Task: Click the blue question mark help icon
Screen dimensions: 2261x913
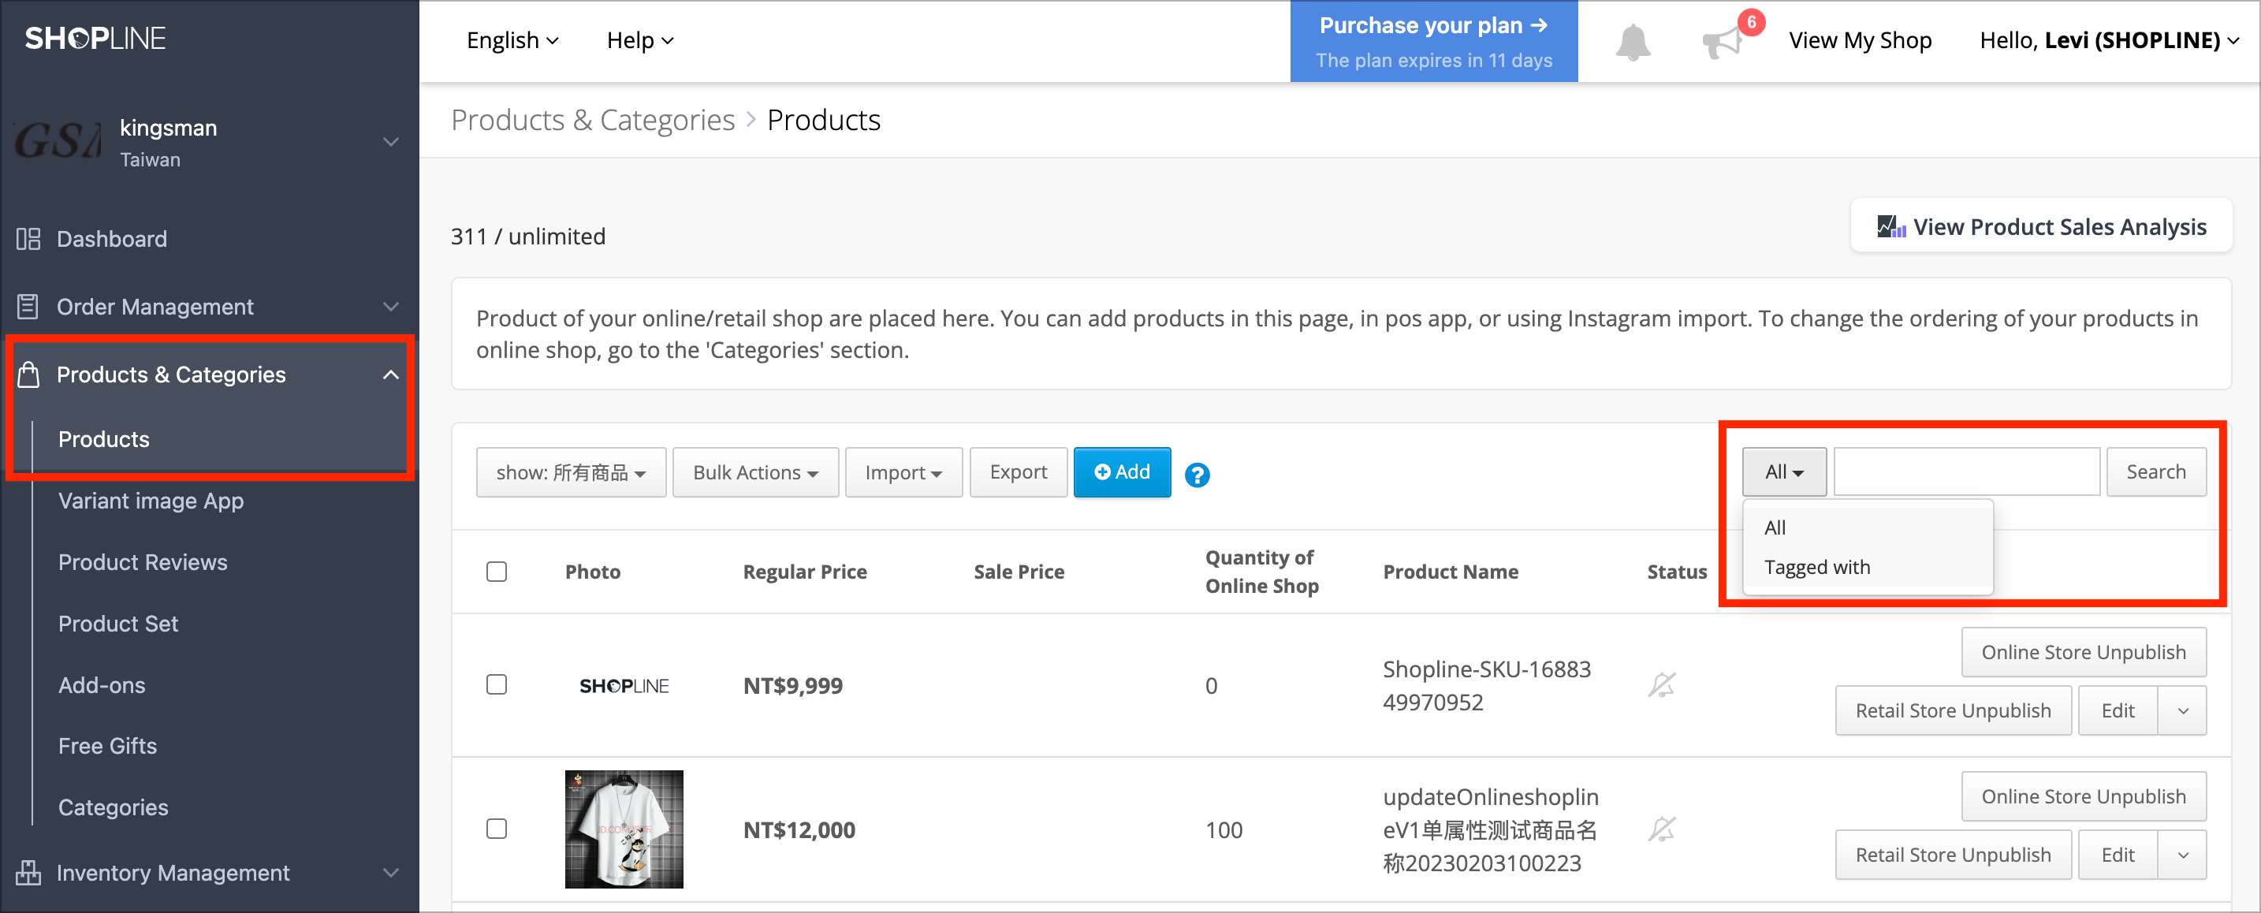Action: tap(1198, 474)
